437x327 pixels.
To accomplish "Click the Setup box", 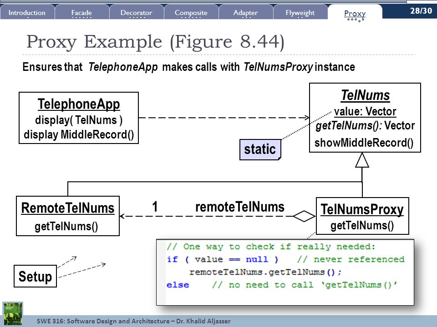I will tap(35, 276).
